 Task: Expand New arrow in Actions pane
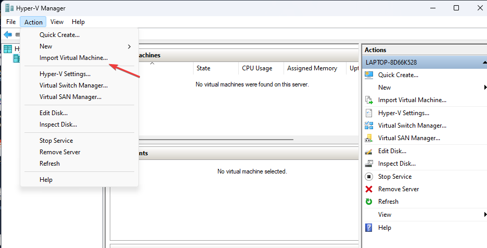point(485,88)
